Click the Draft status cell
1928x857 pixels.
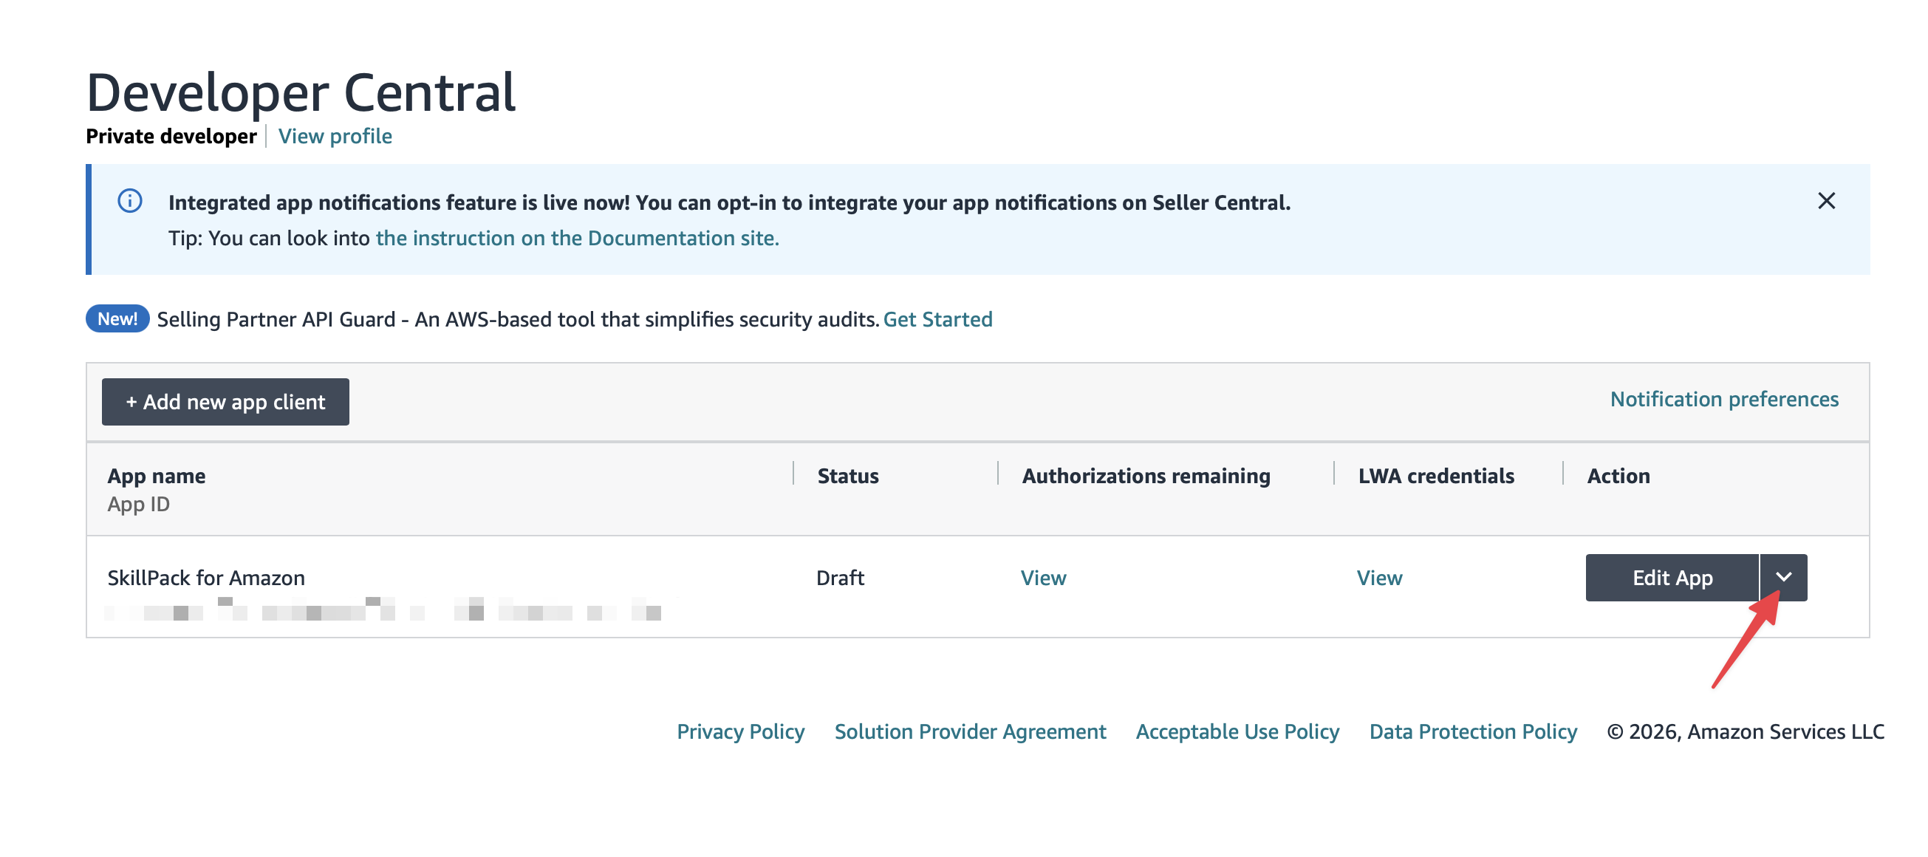(x=840, y=578)
